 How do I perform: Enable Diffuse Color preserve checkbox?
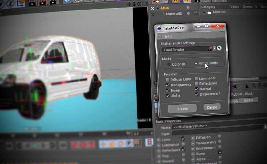(x=167, y=79)
